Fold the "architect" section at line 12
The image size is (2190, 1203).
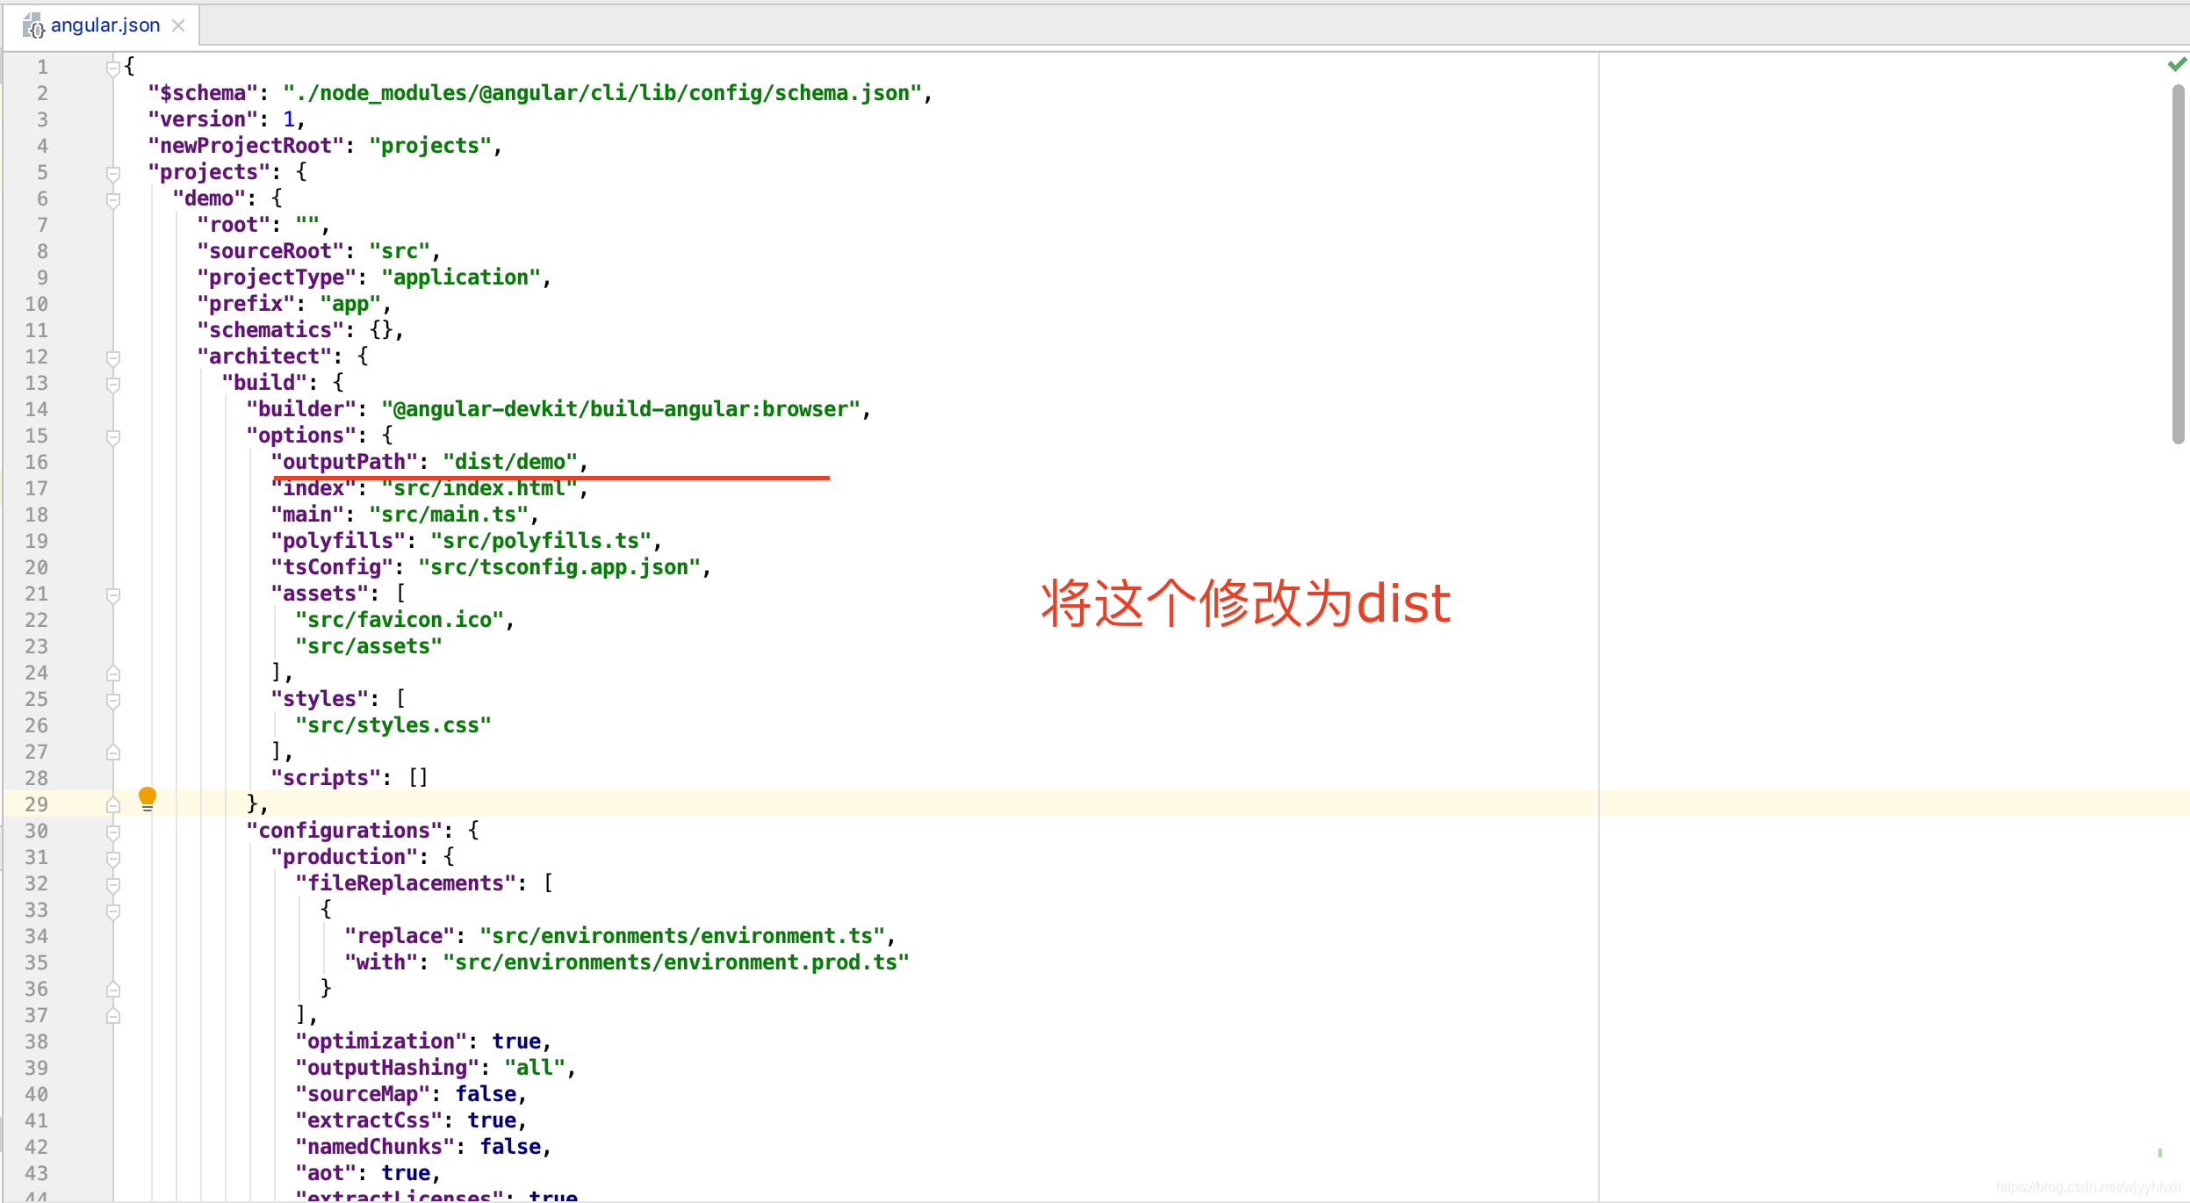tap(112, 357)
